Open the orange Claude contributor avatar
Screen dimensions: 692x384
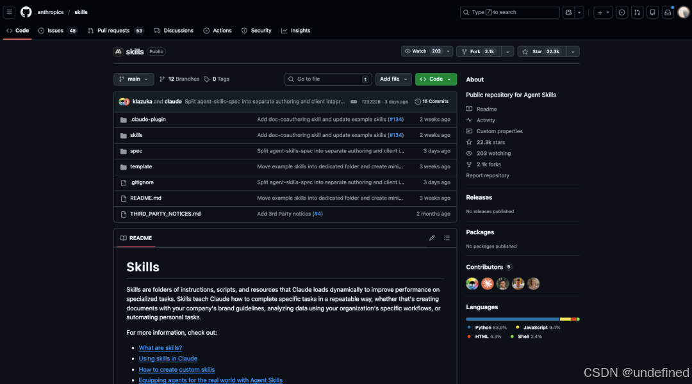[487, 284]
